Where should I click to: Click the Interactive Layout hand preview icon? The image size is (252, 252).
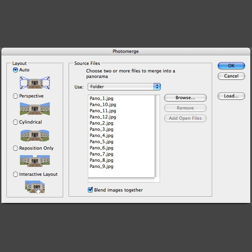[x=35, y=187]
